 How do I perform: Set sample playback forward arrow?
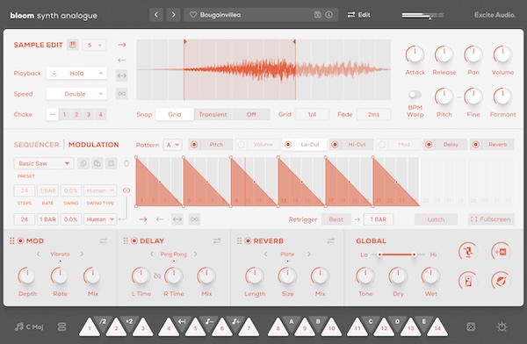(x=122, y=45)
